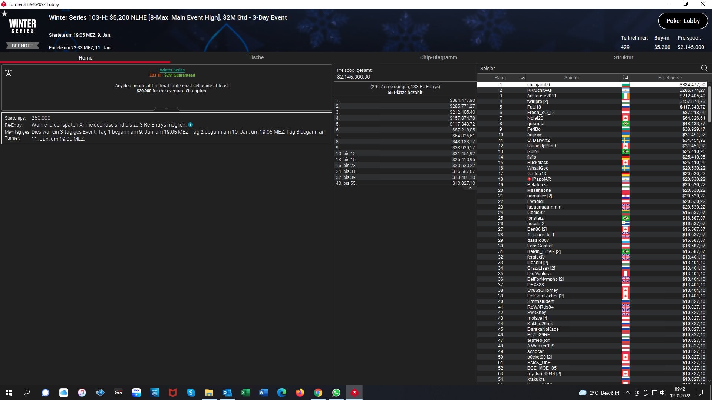Show hidden system tray icons
The width and height of the screenshot is (712, 400).
click(627, 393)
